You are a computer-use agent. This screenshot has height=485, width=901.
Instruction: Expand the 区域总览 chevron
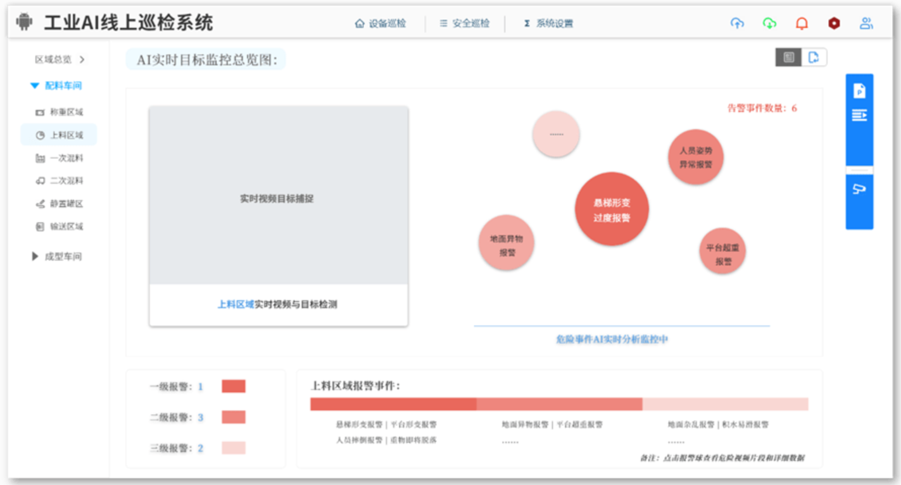[82, 59]
